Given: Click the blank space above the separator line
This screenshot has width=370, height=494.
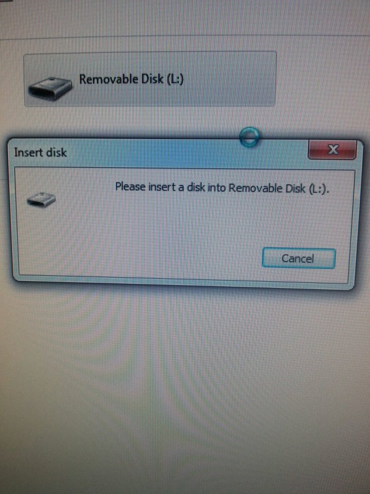Looking at the screenshot, I should click(185, 17).
